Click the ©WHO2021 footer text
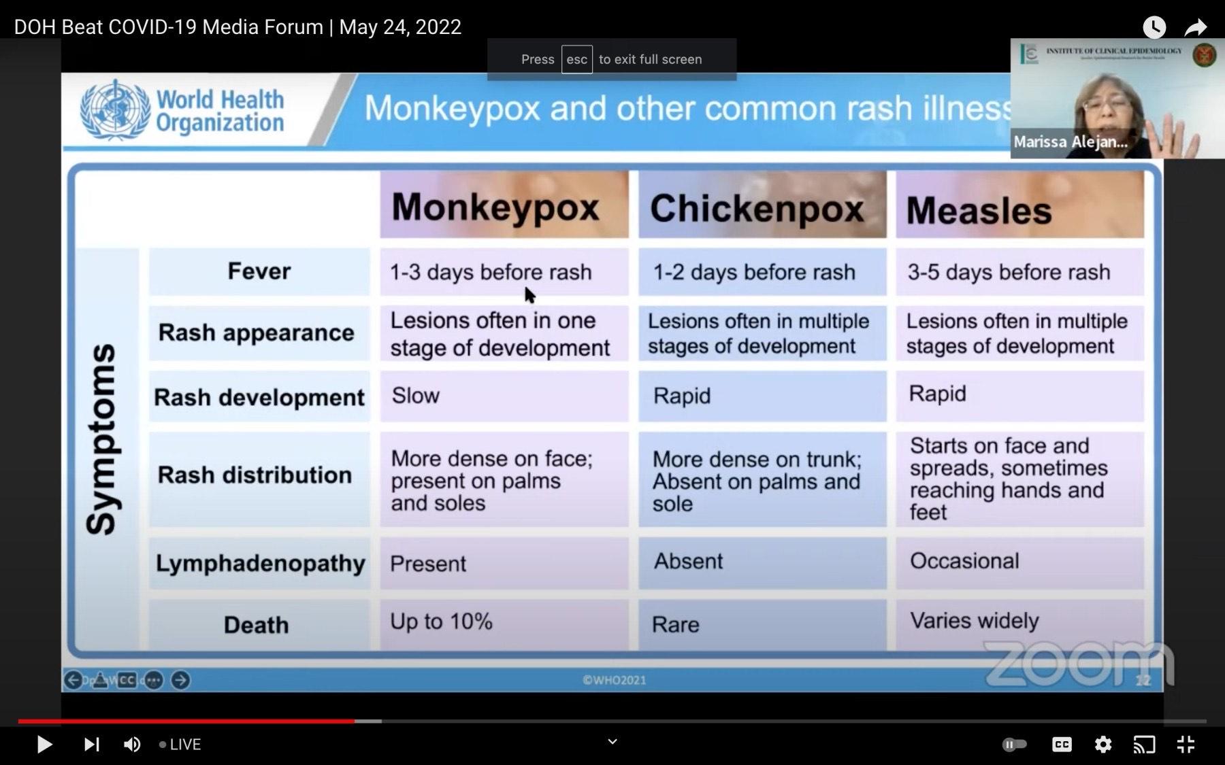 pyautogui.click(x=615, y=680)
